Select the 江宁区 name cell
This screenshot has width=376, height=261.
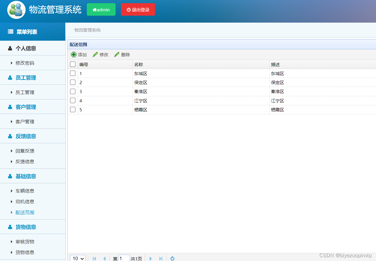[x=201, y=100]
